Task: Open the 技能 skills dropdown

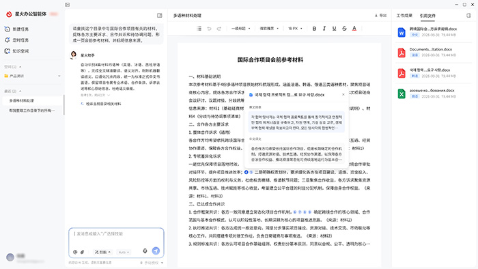Action: [x=102, y=252]
